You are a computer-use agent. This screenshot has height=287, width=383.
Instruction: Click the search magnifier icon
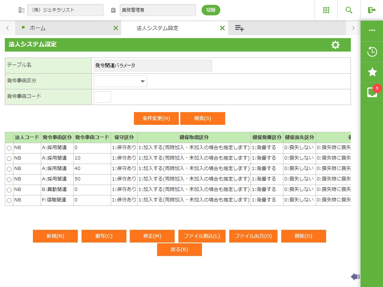coord(349,10)
